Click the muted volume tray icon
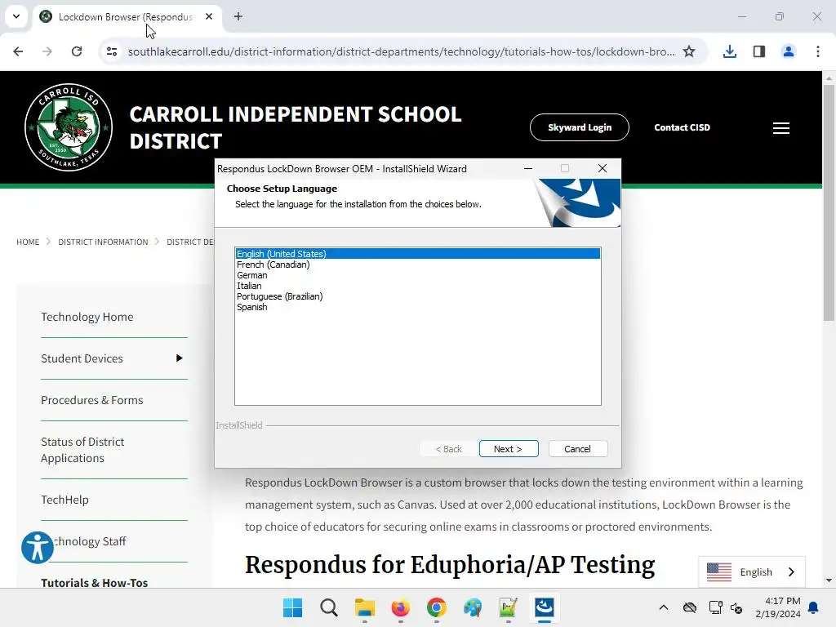The height and width of the screenshot is (627, 836). pos(736,607)
